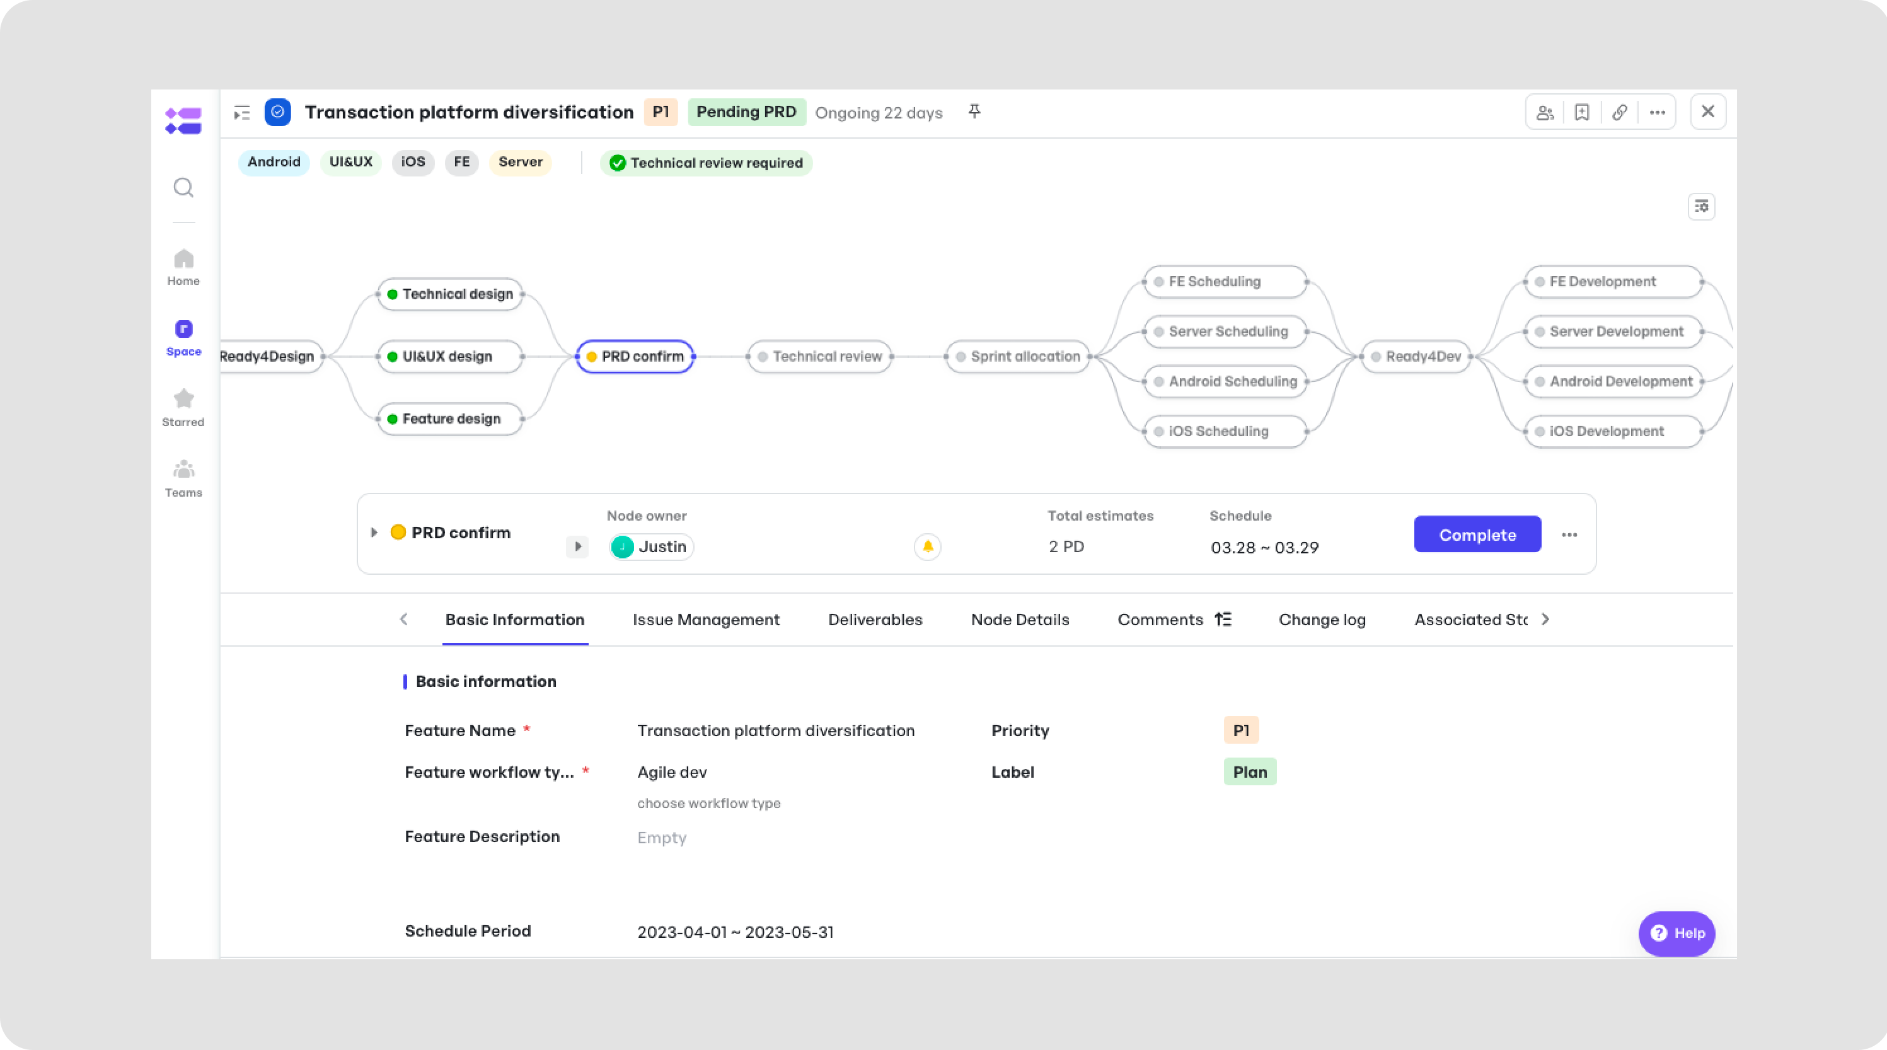Open the Node Details tab
Viewport: 1887px width, 1050px height.
(x=1020, y=620)
